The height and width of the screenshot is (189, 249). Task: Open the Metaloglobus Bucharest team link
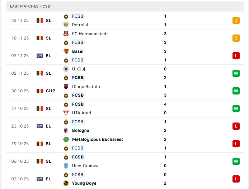pos(97,139)
